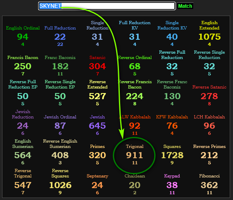This screenshot has width=233, height=200.
Task: Click the Full Reduction KV cipher label
Action: pos(135,25)
